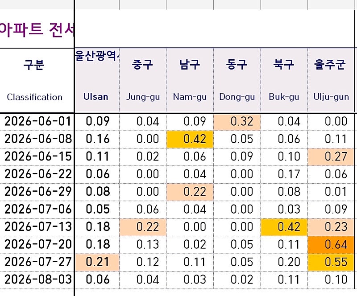Select Ulju-gun value 0.11 in 2026-06-08 row
Image resolution: width=357 pixels, height=296 pixels.
(331, 139)
